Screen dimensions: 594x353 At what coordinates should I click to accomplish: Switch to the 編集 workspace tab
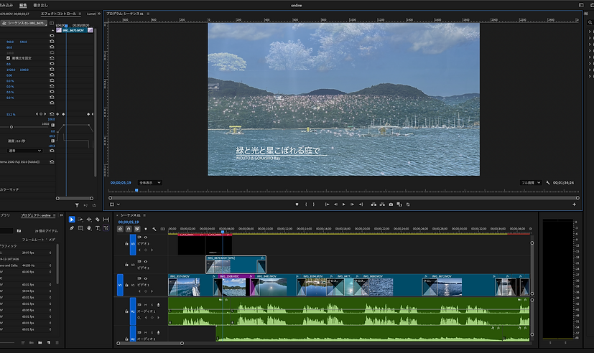click(x=23, y=5)
